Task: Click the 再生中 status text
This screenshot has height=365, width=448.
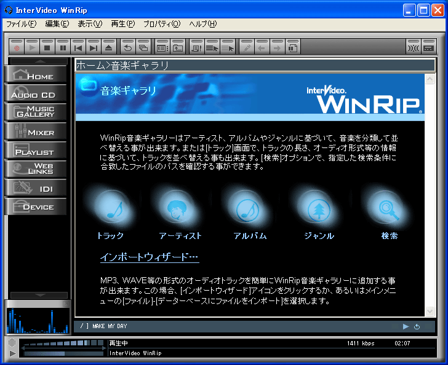Action: pyautogui.click(x=118, y=343)
